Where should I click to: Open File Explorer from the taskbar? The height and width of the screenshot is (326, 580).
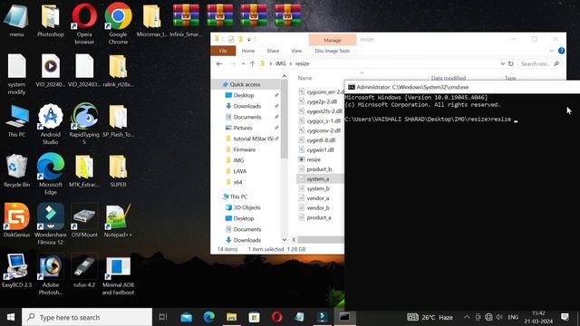coord(232,317)
